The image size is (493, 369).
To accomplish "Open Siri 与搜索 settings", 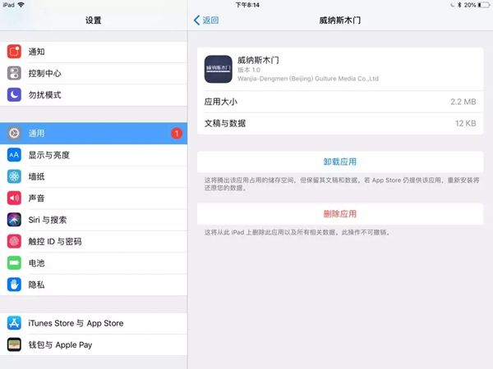I will click(x=94, y=220).
